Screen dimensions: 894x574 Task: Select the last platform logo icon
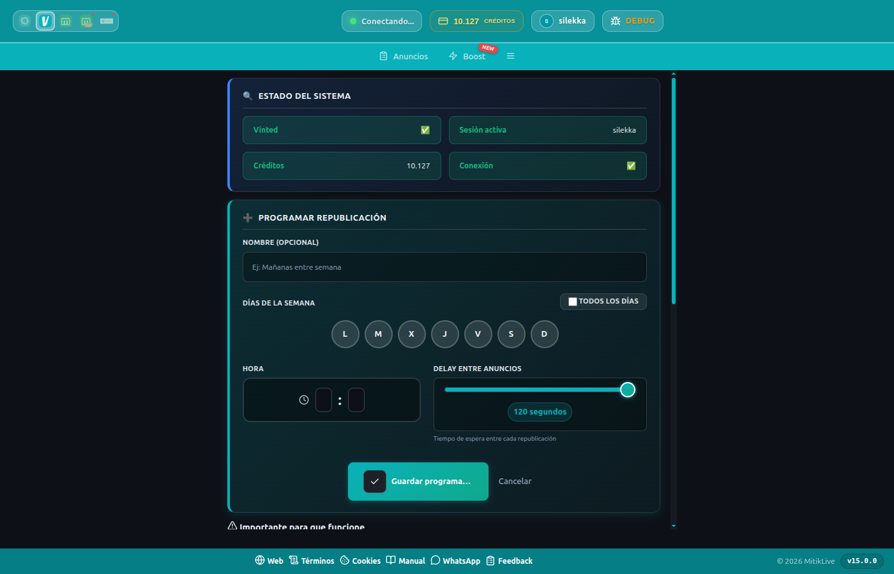pyautogui.click(x=107, y=21)
